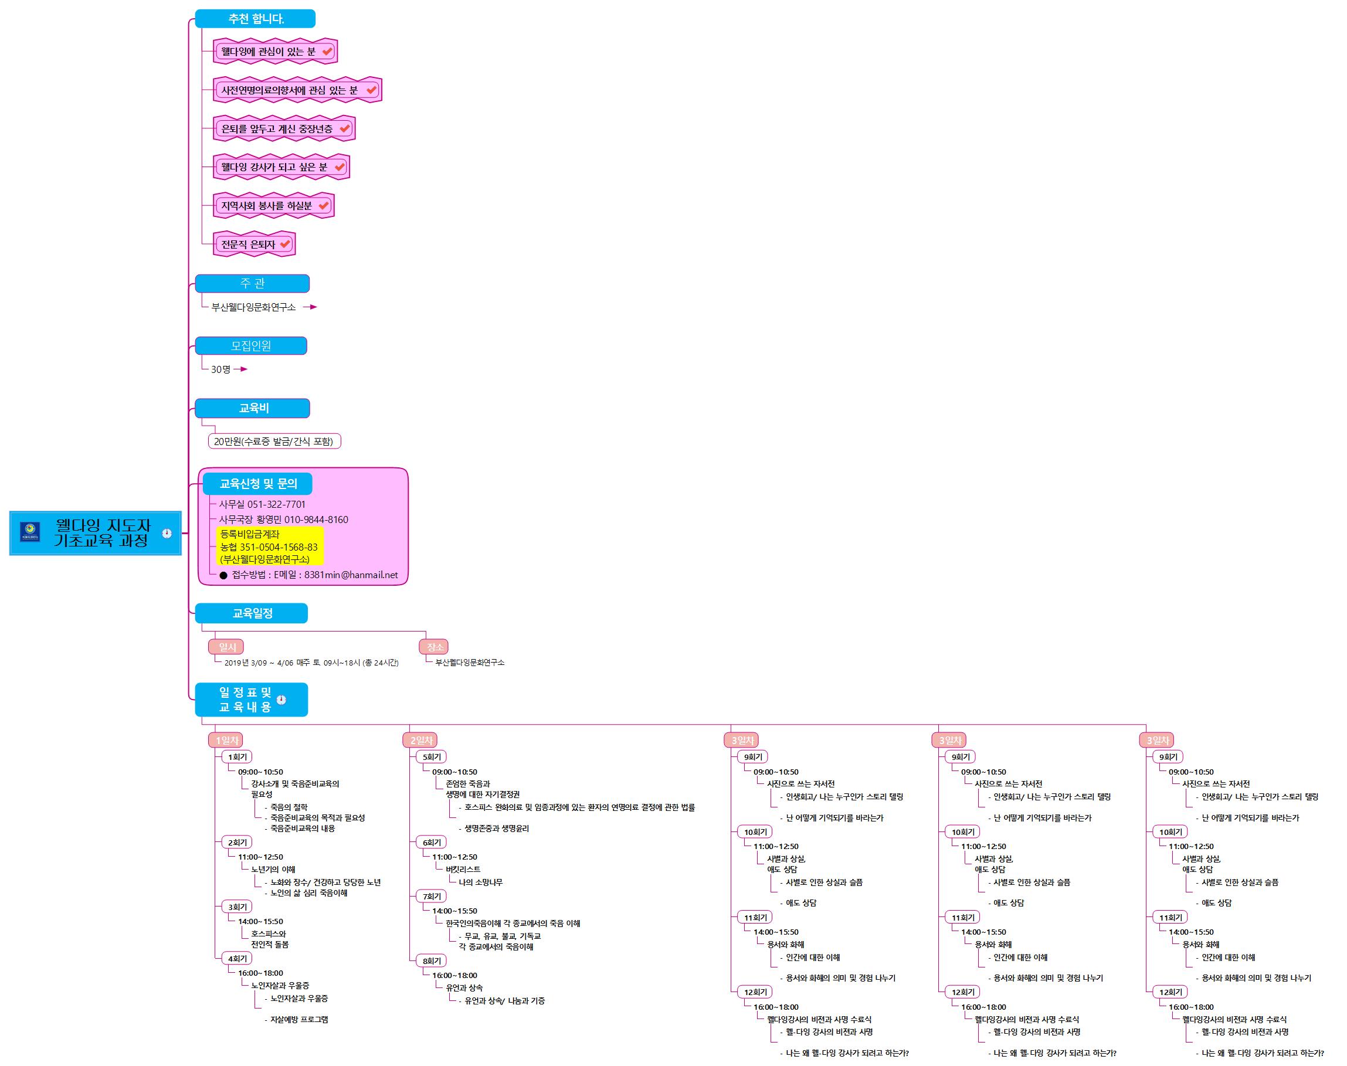
Task: Click 20만원(수료증 발급/간식 포함) text box
Action: (x=274, y=442)
